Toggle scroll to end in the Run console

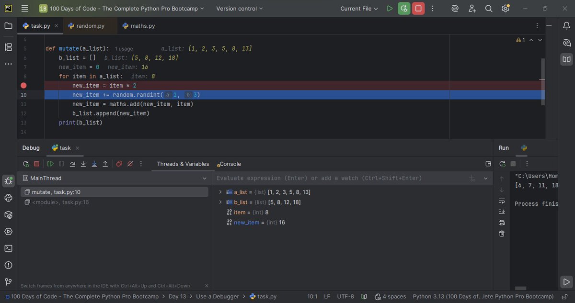point(502,212)
